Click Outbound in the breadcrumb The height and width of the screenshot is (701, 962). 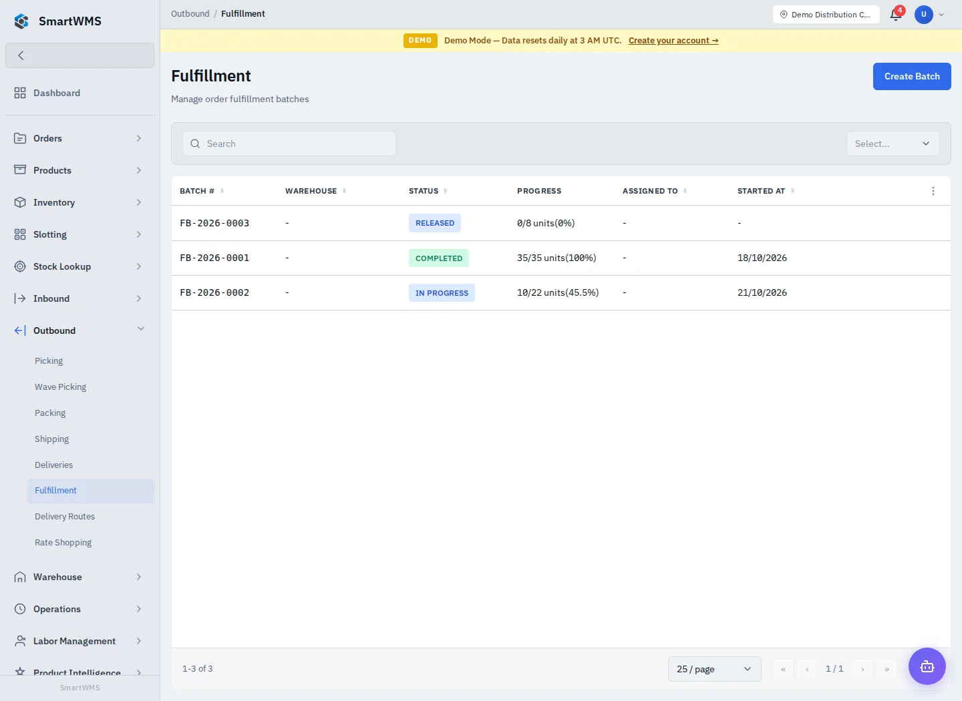tap(190, 13)
